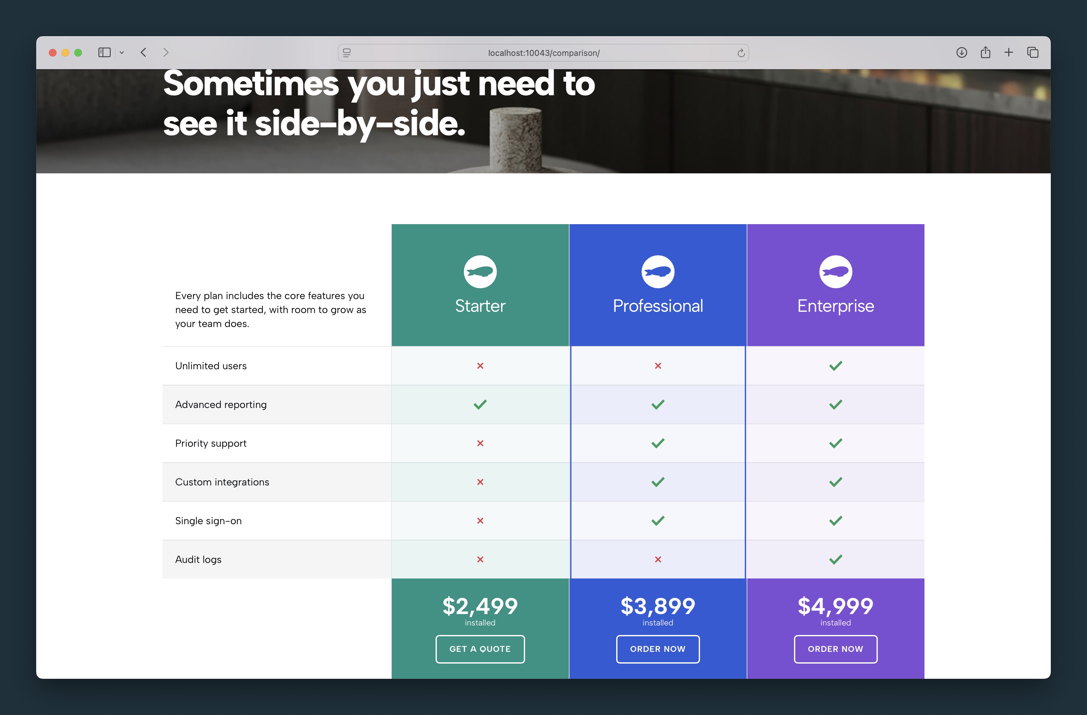Click the Get a Quote button
Image resolution: width=1087 pixels, height=715 pixels.
480,649
